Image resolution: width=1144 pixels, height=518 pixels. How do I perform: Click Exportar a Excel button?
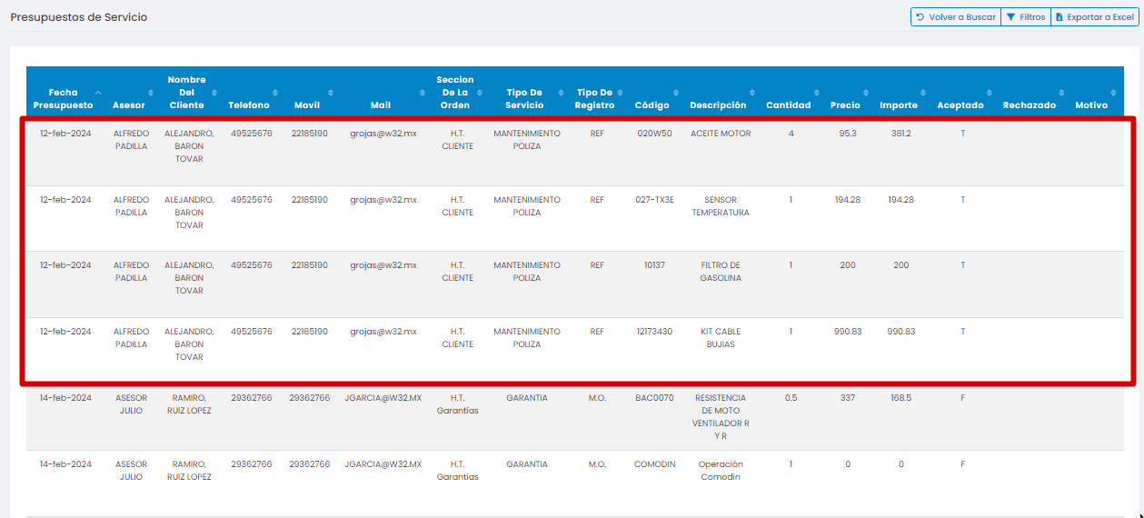(1094, 17)
